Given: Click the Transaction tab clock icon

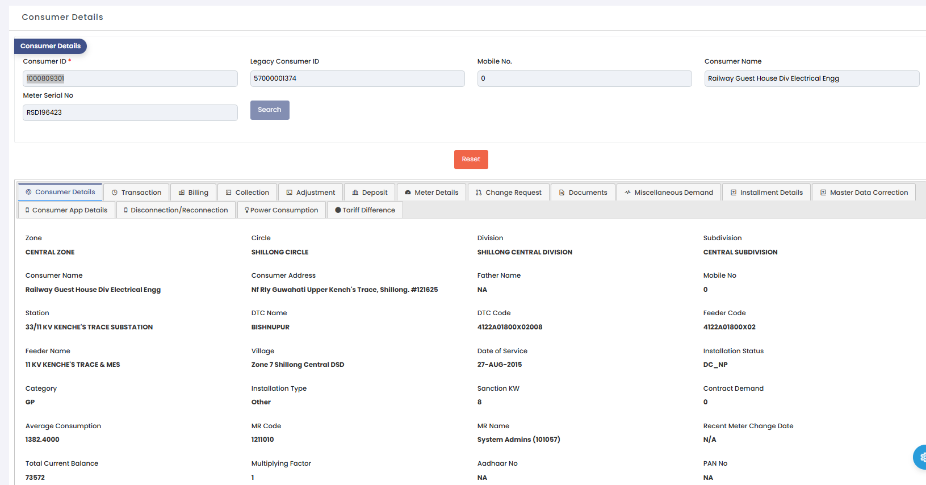Looking at the screenshot, I should tap(115, 193).
